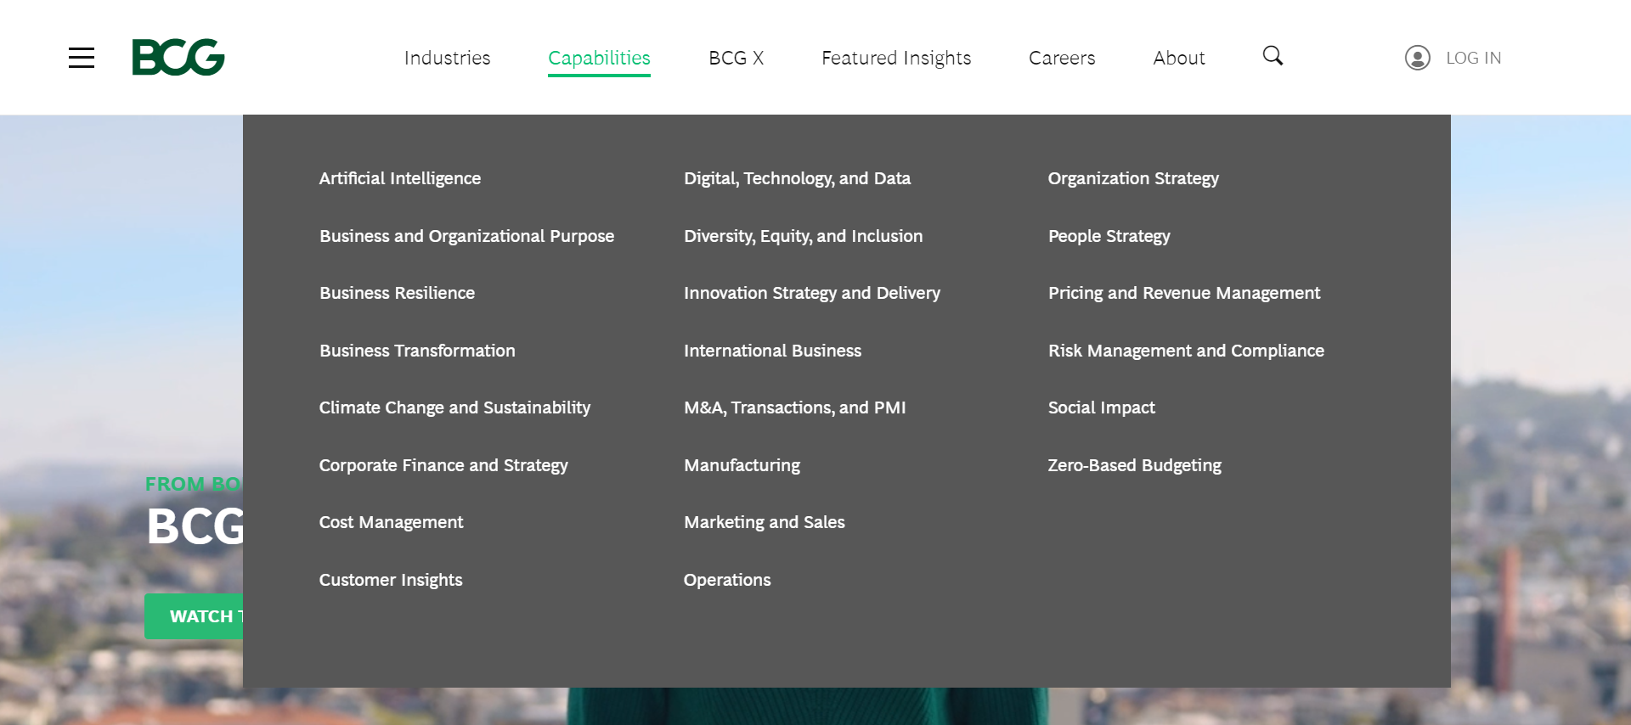1631x725 pixels.
Task: Select Zero-Based Budgeting
Action: 1134,465
